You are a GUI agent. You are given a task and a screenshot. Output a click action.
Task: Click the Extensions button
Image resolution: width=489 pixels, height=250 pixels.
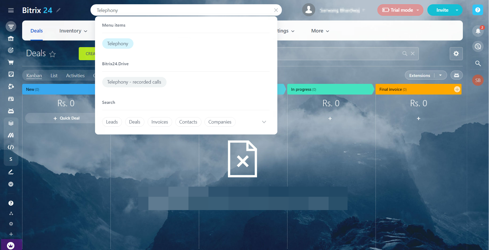point(420,75)
